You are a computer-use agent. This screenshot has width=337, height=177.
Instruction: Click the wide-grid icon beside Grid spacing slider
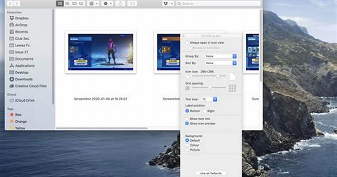pyautogui.click(x=232, y=88)
